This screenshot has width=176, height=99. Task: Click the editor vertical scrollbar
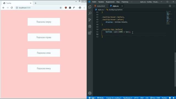[x=175, y=70]
